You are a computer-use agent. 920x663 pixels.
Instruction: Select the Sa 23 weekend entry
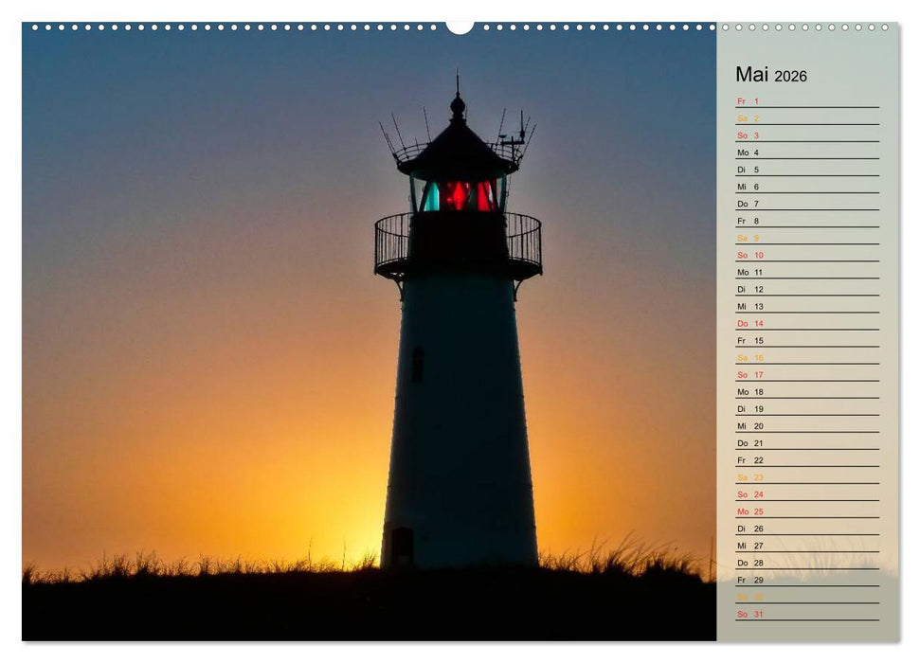(749, 476)
